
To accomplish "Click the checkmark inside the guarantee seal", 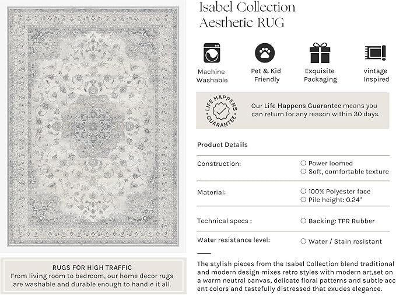I will coord(221,111).
